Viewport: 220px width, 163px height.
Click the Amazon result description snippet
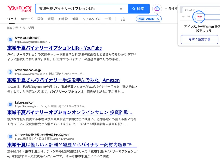[x=73, y=89]
